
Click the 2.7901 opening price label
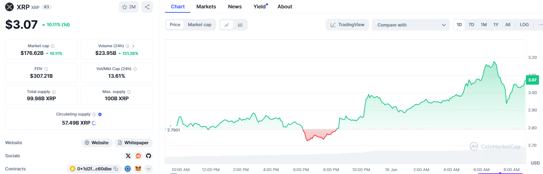point(173,130)
